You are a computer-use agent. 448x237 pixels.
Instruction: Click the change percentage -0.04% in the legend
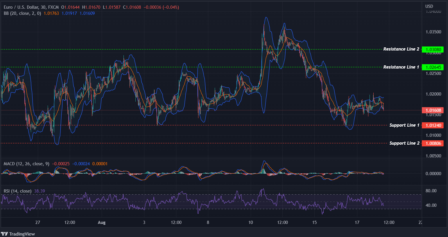(171, 7)
